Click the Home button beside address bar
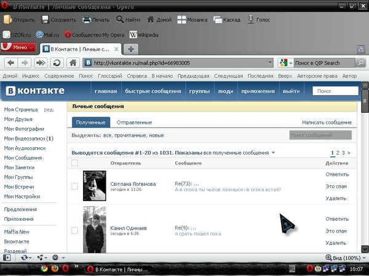Image resolution: width=369 pixels, height=276 pixels. tap(73, 63)
